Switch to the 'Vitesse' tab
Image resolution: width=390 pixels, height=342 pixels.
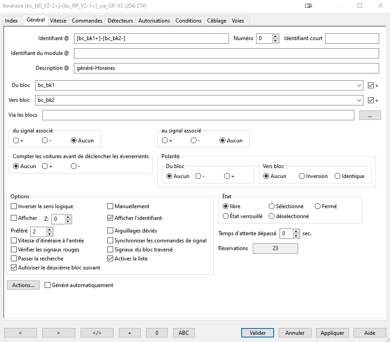[58, 21]
